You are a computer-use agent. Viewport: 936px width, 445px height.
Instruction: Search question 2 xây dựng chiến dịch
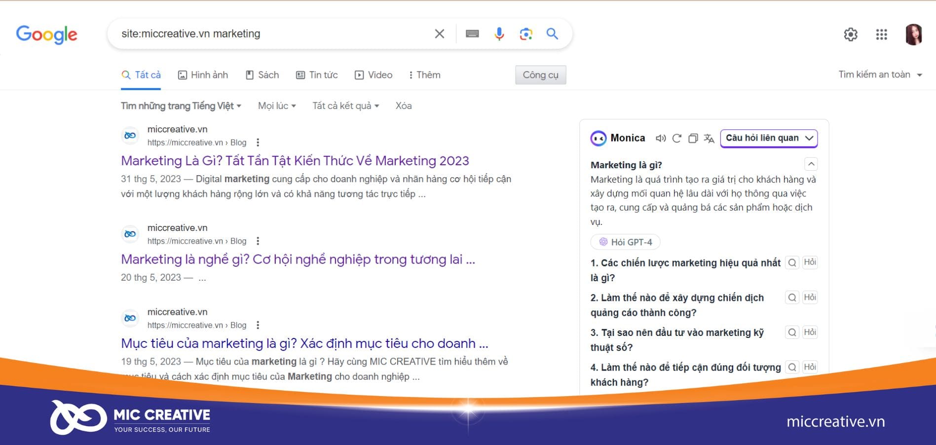click(x=792, y=297)
